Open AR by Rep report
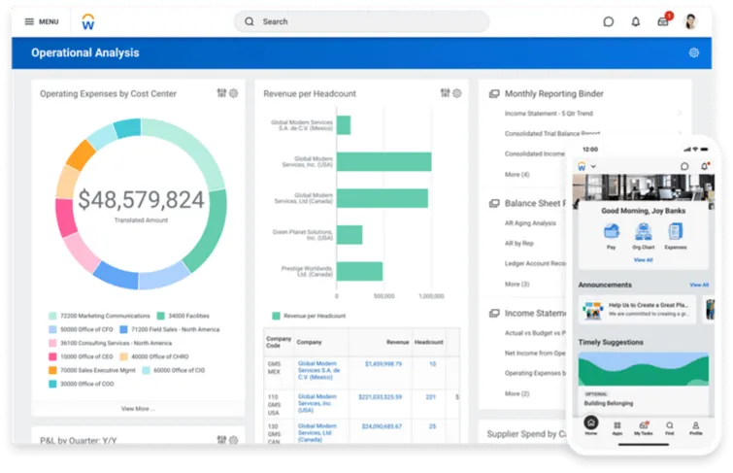The width and height of the screenshot is (733, 473). (x=518, y=243)
